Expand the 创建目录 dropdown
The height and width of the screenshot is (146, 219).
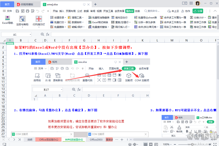point(65,18)
